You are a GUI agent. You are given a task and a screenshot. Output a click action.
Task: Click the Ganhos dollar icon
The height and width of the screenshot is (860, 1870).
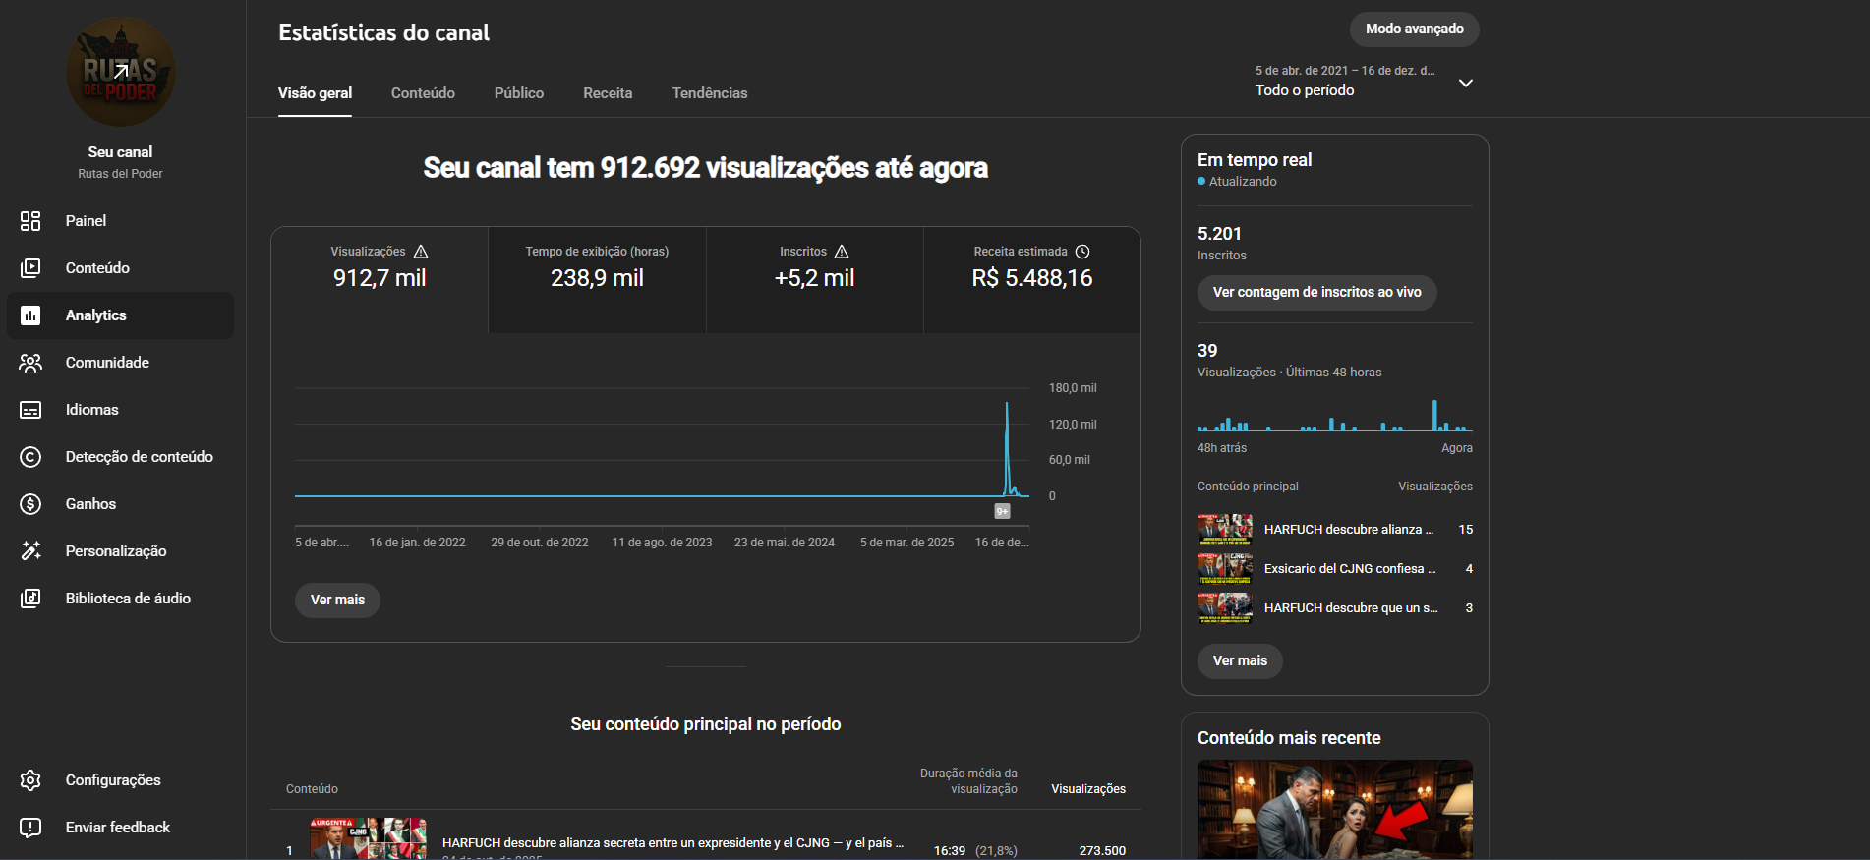click(x=30, y=504)
